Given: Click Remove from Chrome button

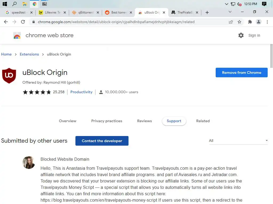Looking at the screenshot, I should coord(242,73).
